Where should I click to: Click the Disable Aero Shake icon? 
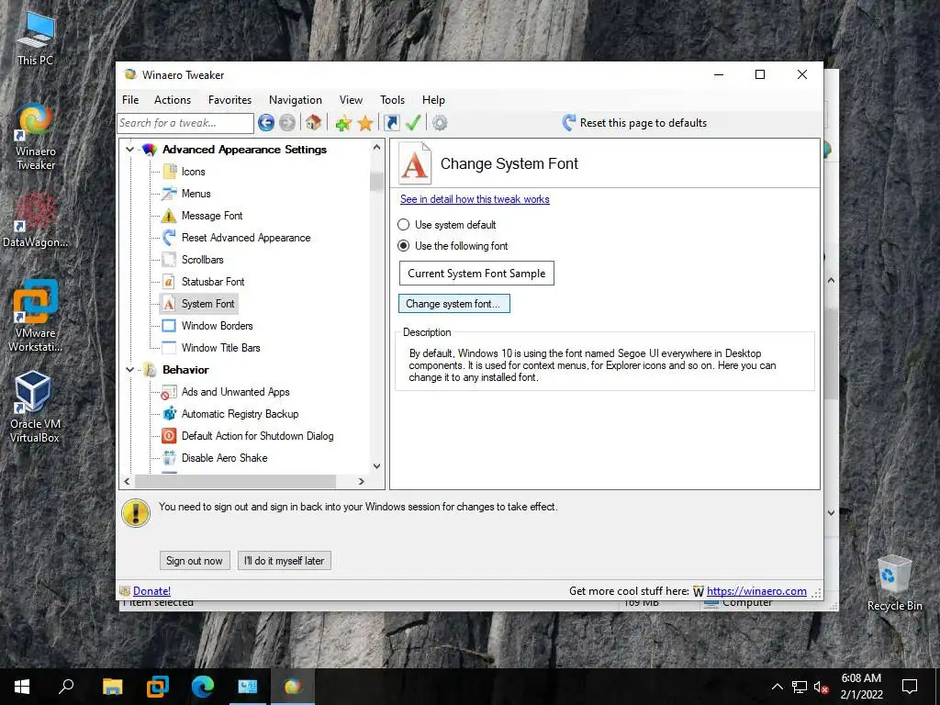coord(169,458)
